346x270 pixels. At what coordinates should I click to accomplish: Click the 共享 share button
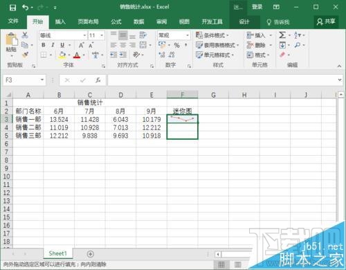coord(326,21)
